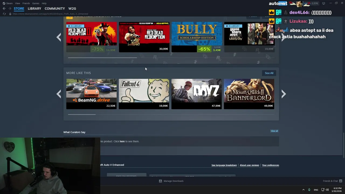This screenshot has width=345, height=194.
Task: Open Red Dead Redemption game card
Action: pos(144,37)
